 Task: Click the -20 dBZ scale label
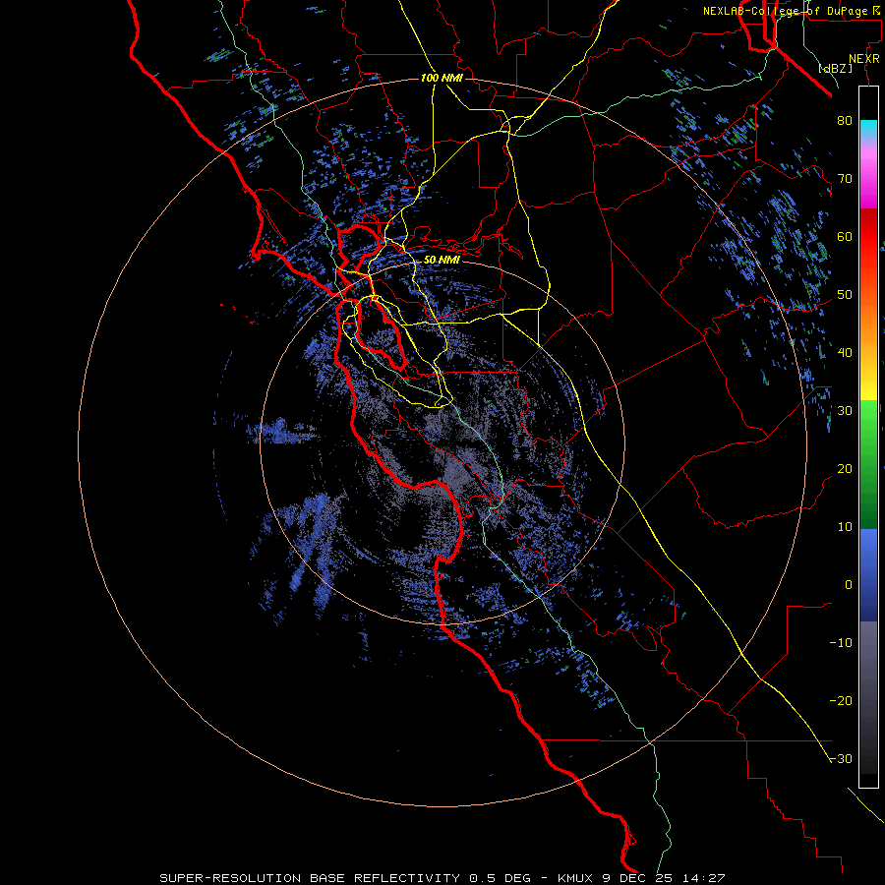[841, 701]
